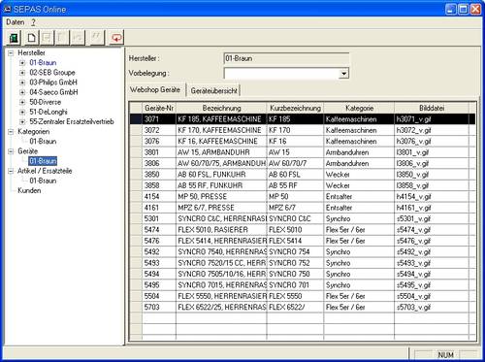Select Bilddatei cell s5493_v.gif

click(x=432, y=263)
